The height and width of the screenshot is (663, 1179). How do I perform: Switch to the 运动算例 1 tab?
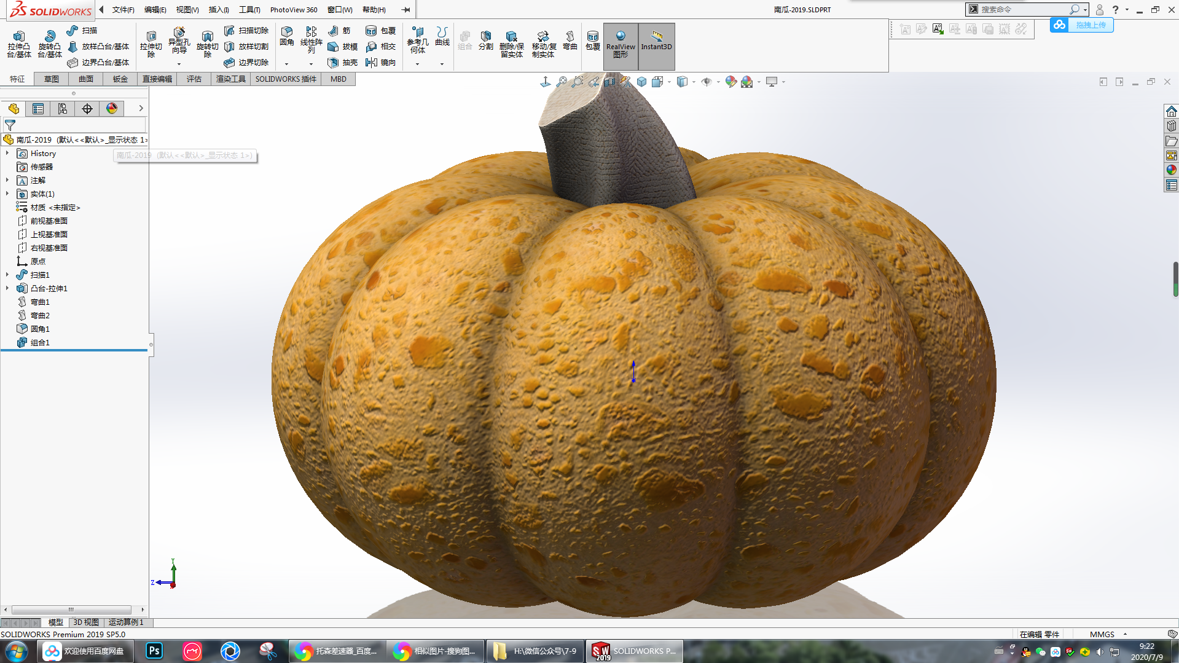[x=126, y=622]
